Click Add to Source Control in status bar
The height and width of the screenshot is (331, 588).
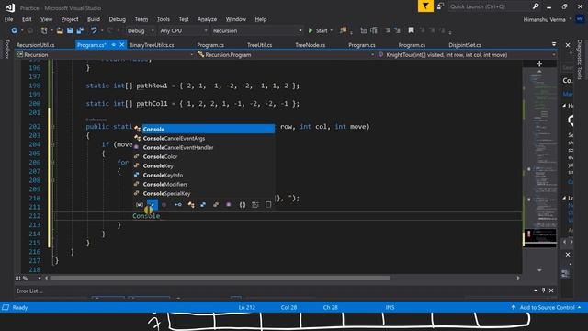pos(547,307)
